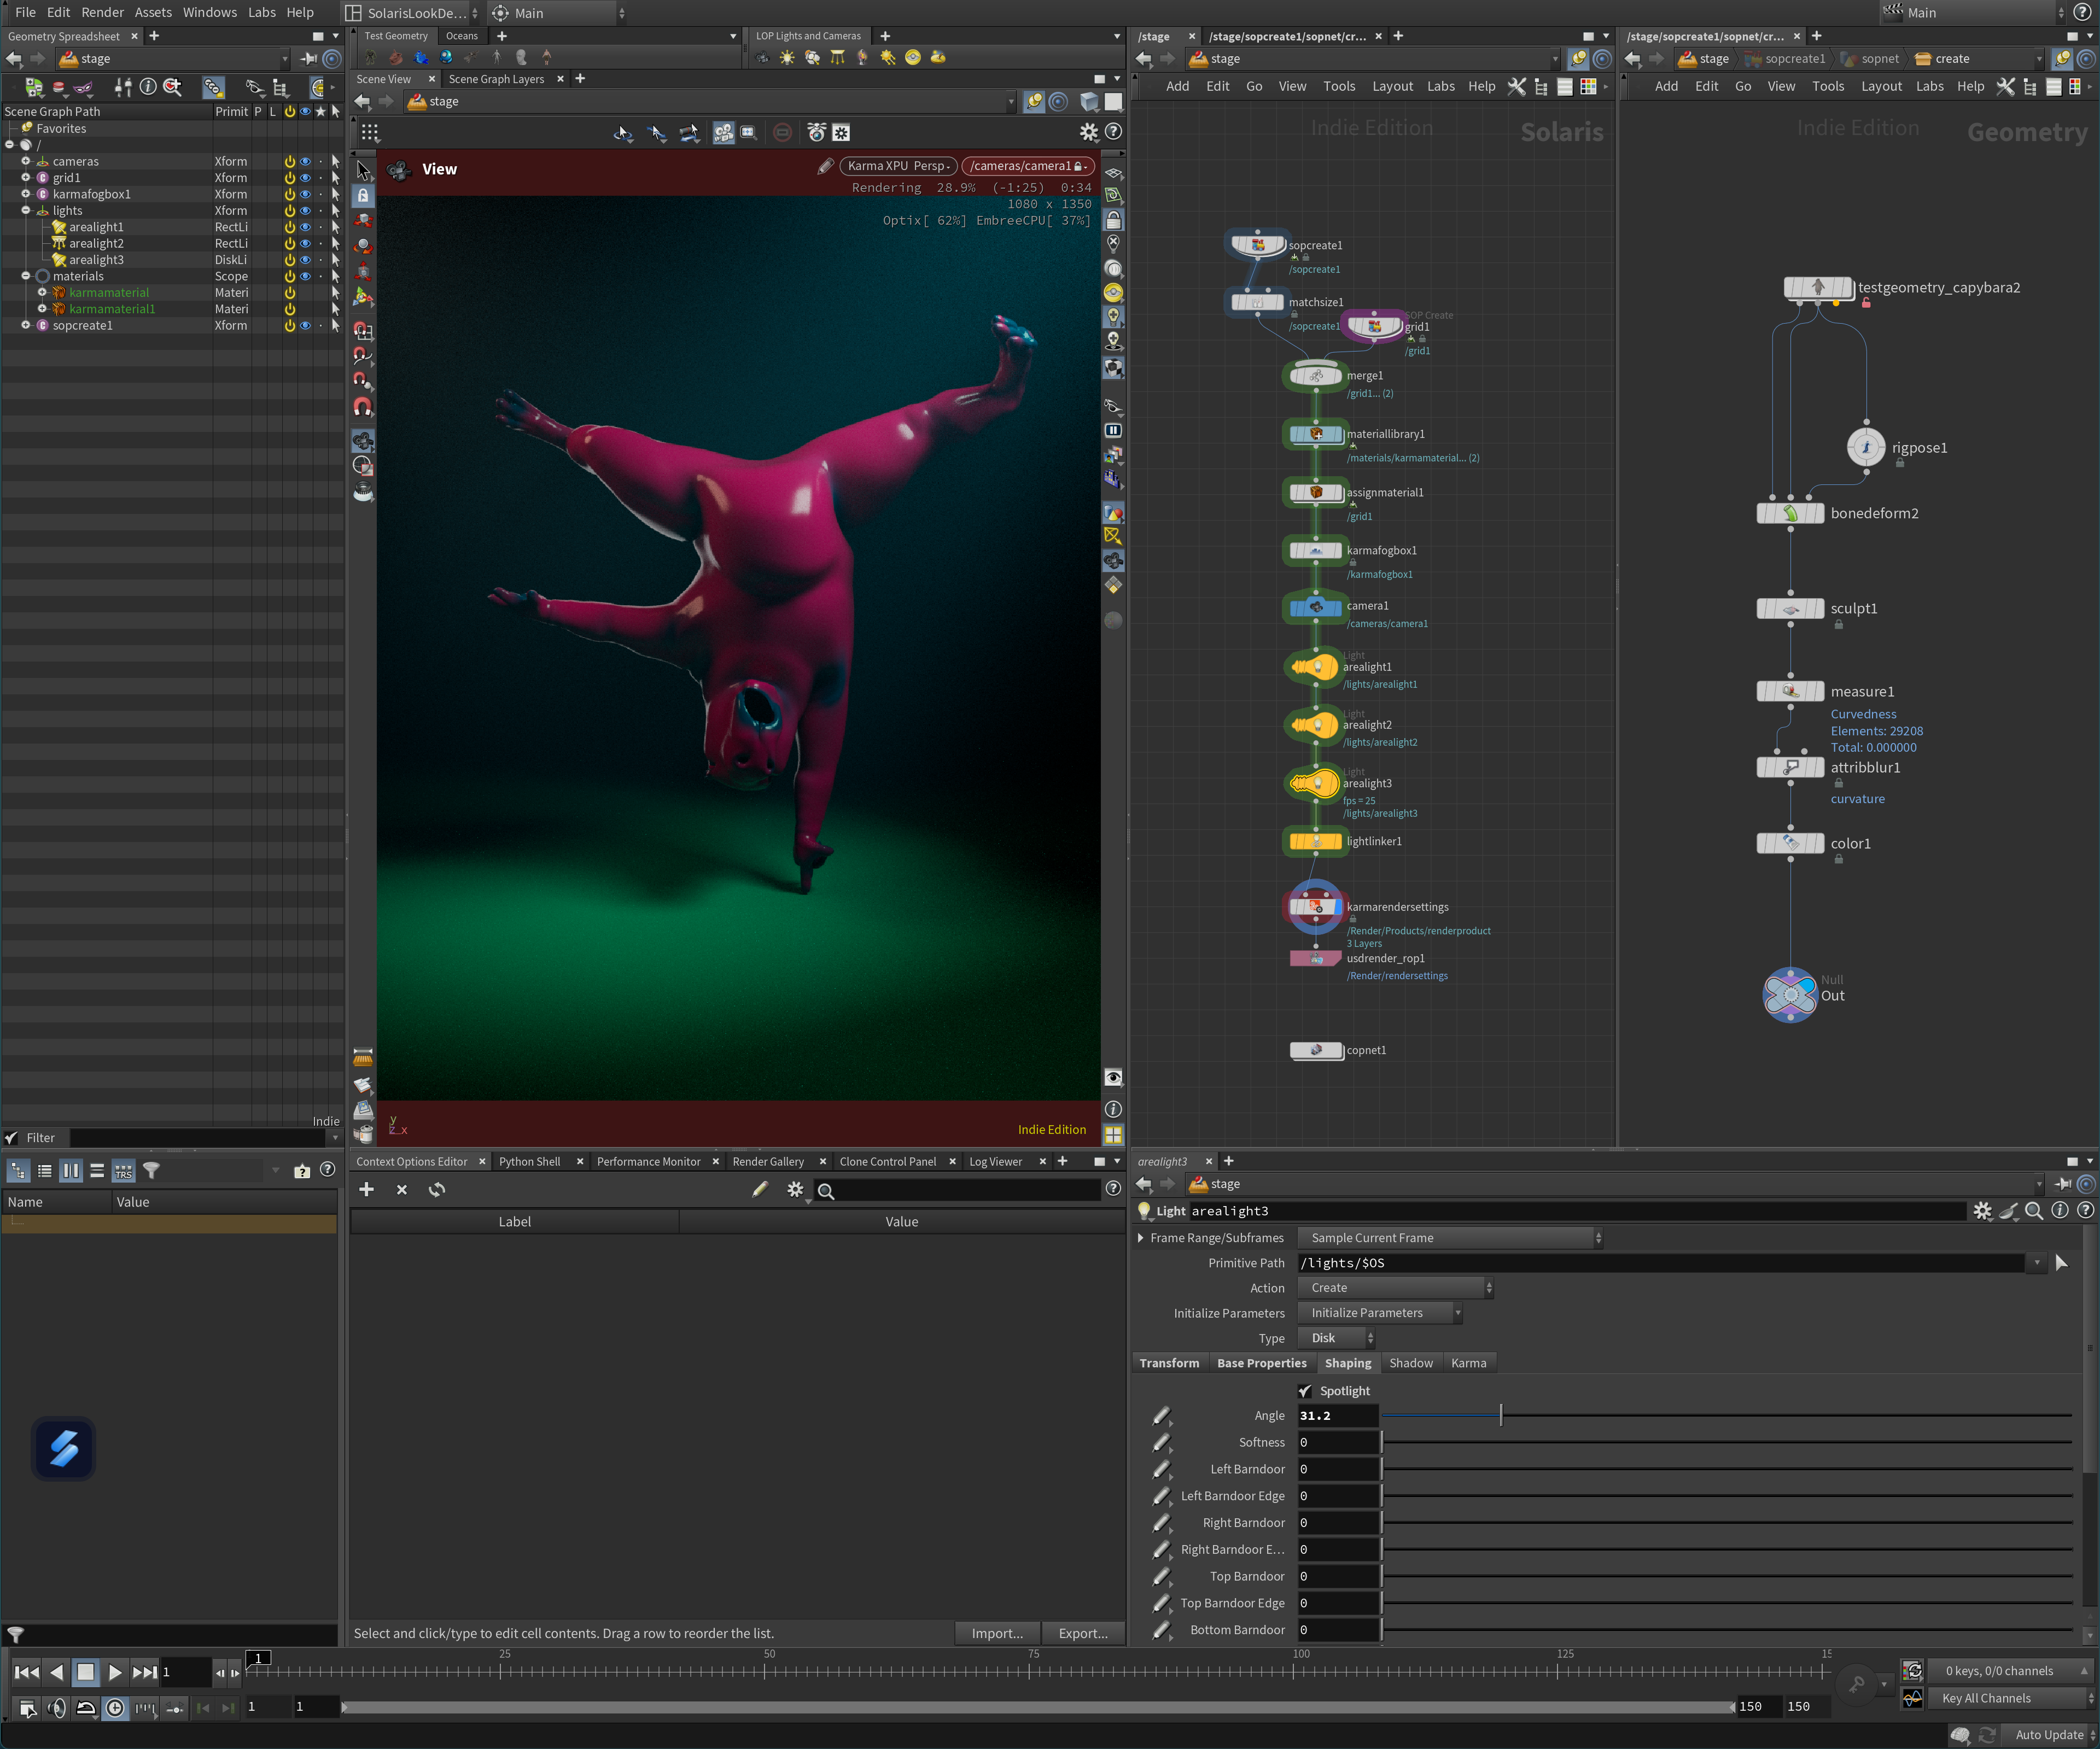Click the usdrender_rop1 node icon
Screen dimensions: 2100x1749
[1315, 959]
